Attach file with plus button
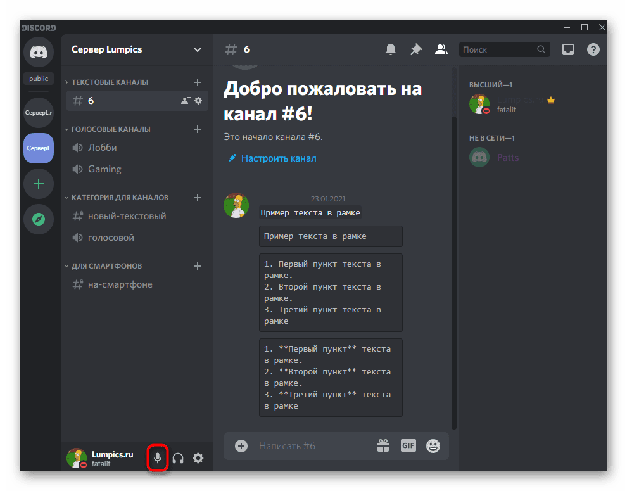 241,446
